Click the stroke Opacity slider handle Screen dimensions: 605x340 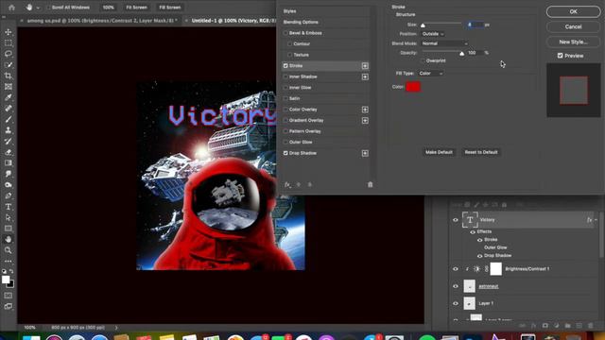[x=462, y=54]
